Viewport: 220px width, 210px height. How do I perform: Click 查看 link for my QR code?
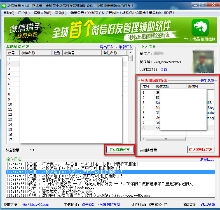coord(163,69)
